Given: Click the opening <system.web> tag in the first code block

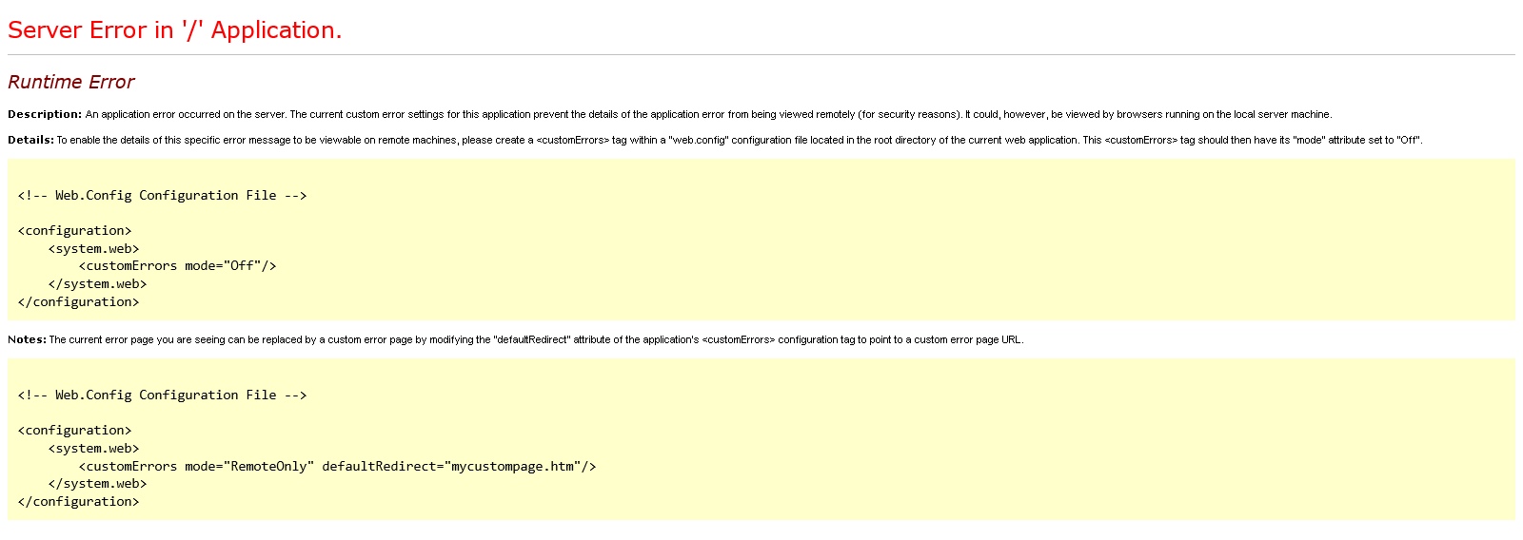Looking at the screenshot, I should click(93, 249).
